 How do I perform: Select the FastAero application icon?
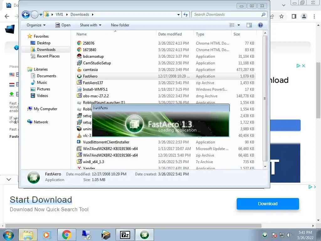(x=79, y=76)
